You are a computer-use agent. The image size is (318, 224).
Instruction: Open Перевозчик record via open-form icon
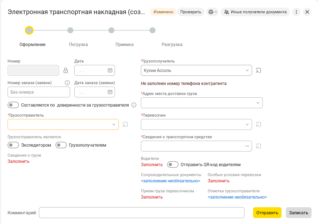tap(259, 124)
